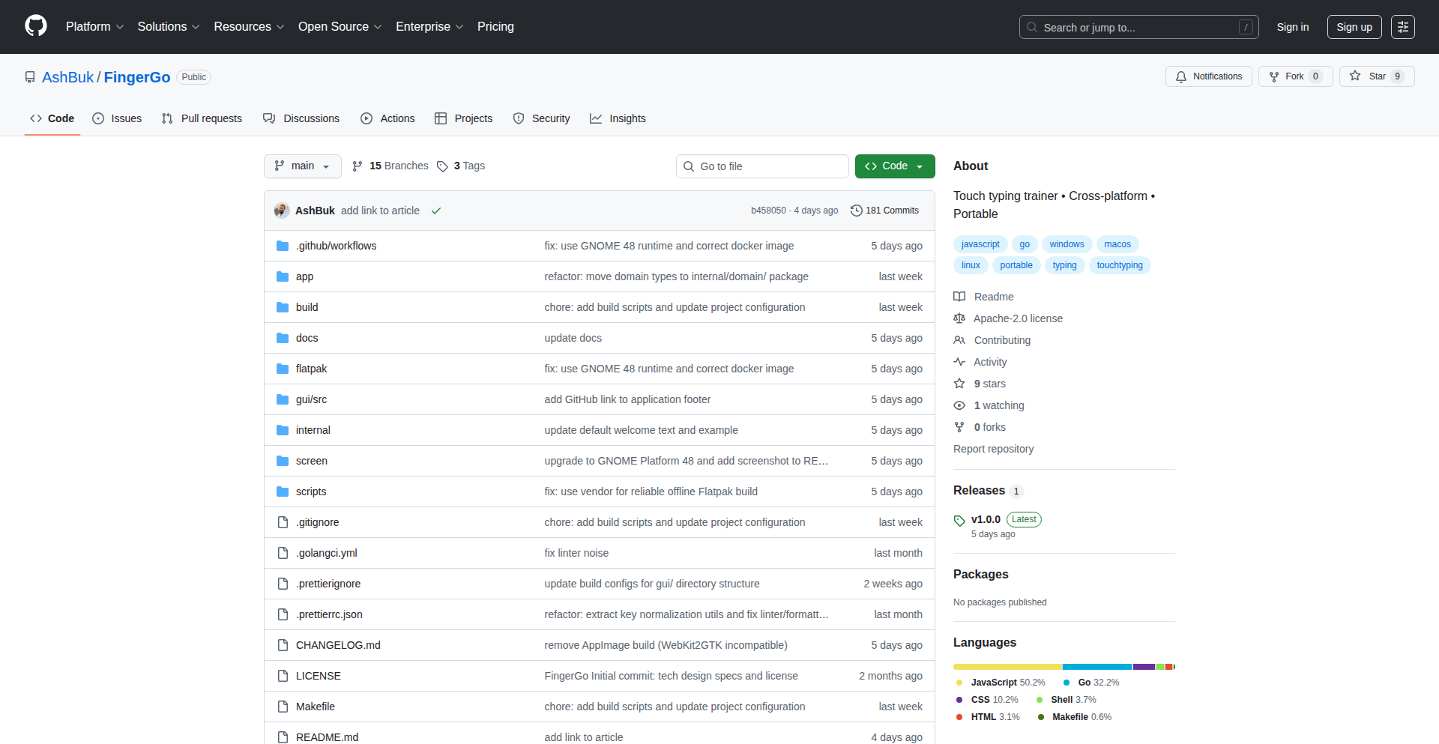Click the v1.0.0 release tag icon
This screenshot has height=744, width=1439.
(x=959, y=520)
